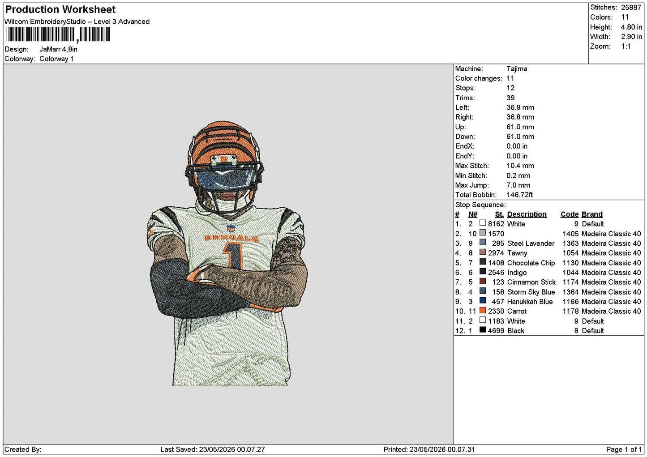647x457 pixels.
Task: Click code '1178' in the Carrot row
Action: [x=571, y=311]
